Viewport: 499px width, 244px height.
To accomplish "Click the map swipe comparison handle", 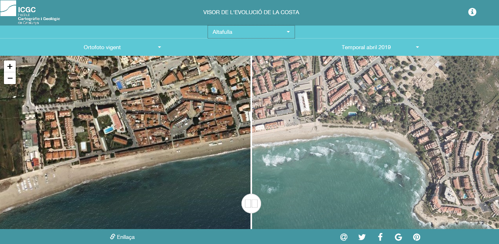I will 251,204.
